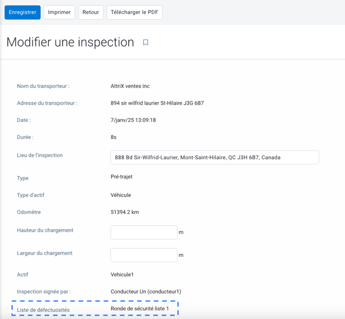Bookmark the Modifier une inspection page

tap(145, 42)
